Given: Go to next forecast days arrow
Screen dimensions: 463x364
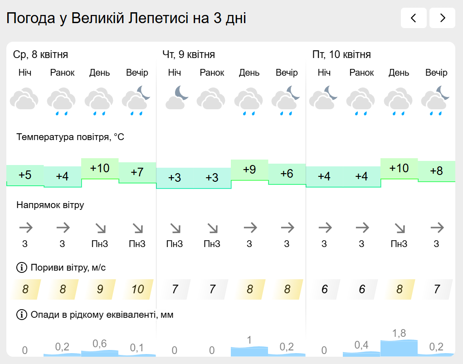Looking at the screenshot, I should coord(442,18).
